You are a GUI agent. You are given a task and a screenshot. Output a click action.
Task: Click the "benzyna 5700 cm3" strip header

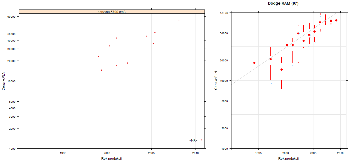(112, 12)
